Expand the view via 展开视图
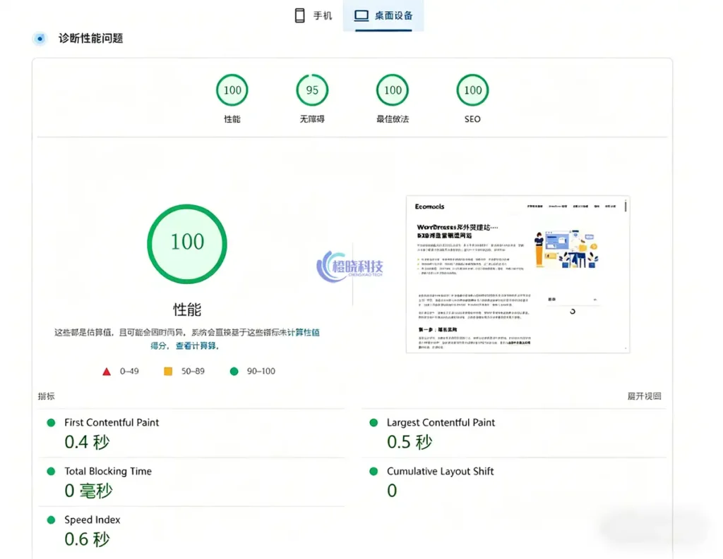 pyautogui.click(x=643, y=396)
